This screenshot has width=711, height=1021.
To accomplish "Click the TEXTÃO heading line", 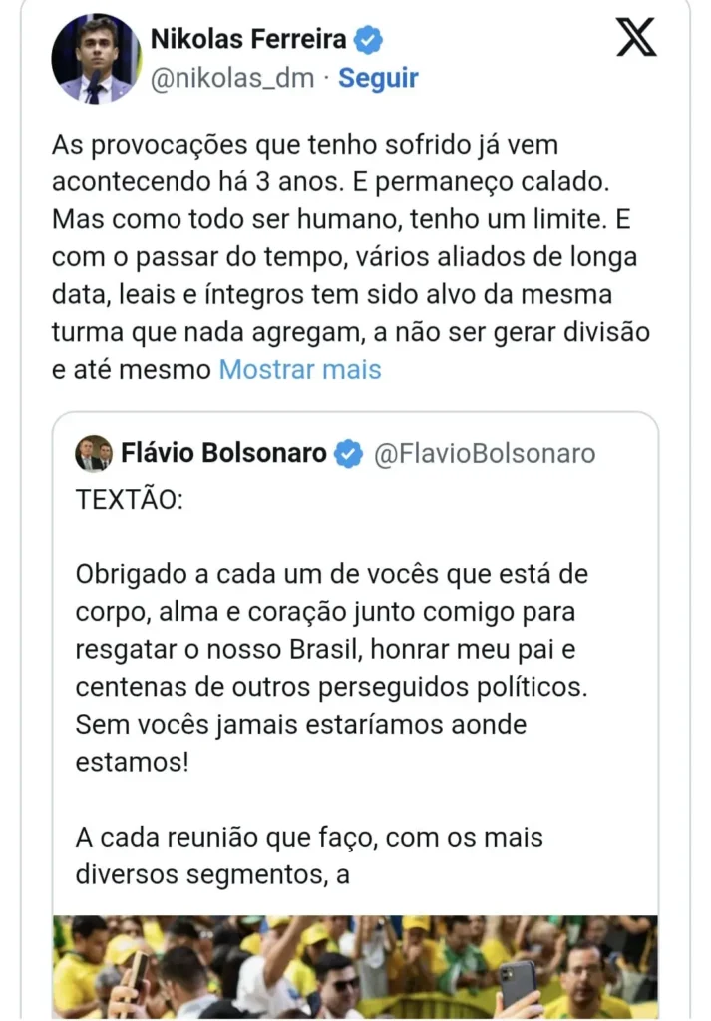I will (x=130, y=500).
